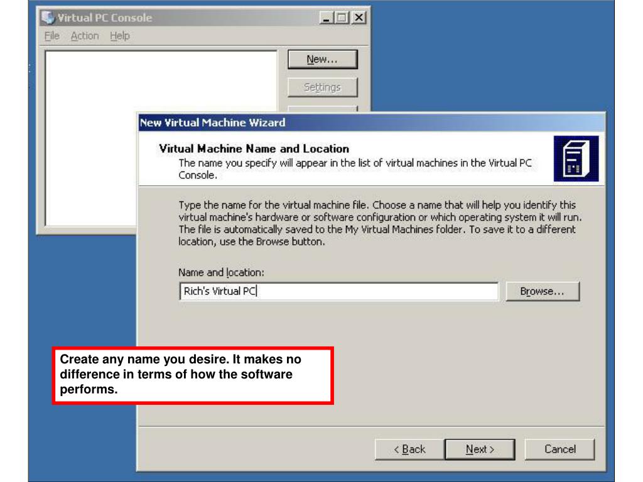Click the 'Name and location:' label
This screenshot has width=643, height=482.
click(221, 272)
